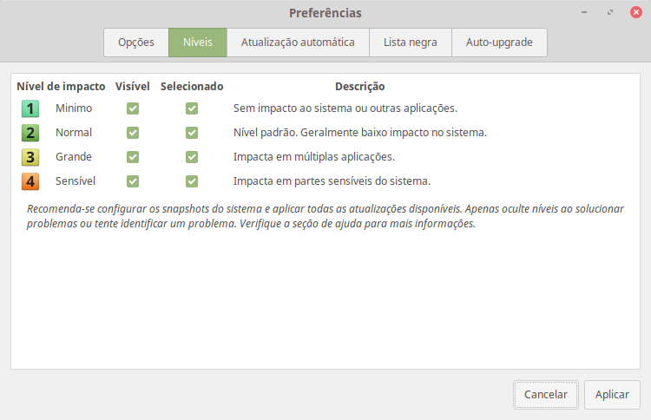Viewport: 651px width, 420px height.
Task: Open the Auto-upgrade tab
Action: [499, 42]
